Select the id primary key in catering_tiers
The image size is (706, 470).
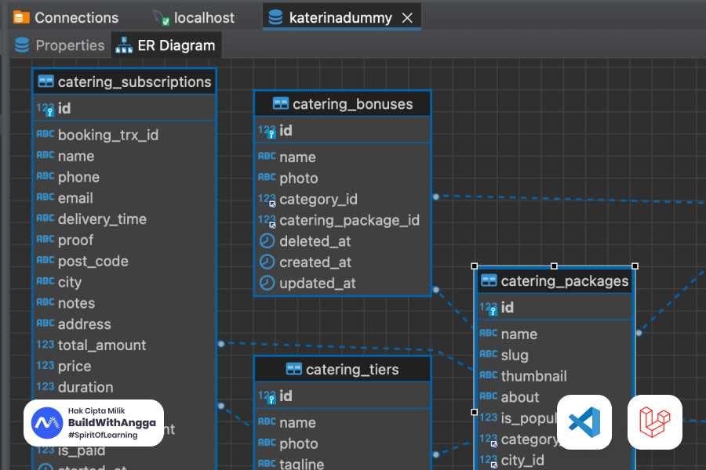click(286, 396)
